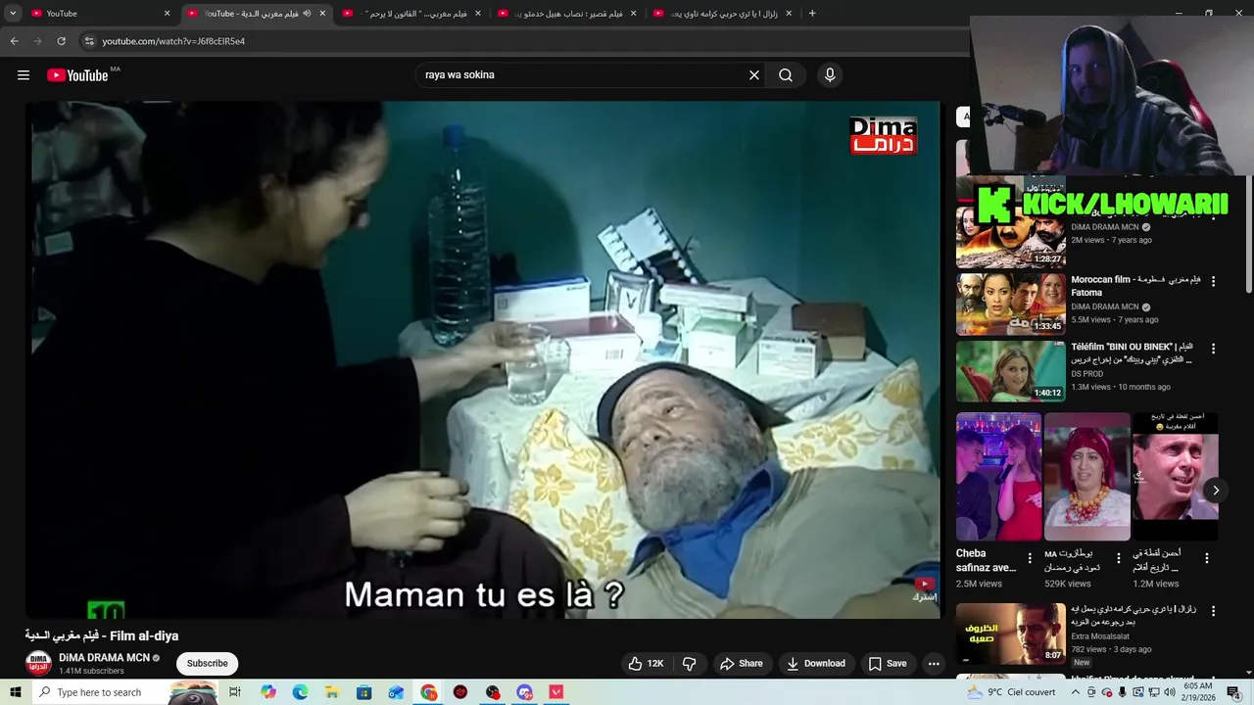Open DiMA DRAMA MCN channel name link
Viewport: 1254px width, 705px height.
click(x=104, y=658)
